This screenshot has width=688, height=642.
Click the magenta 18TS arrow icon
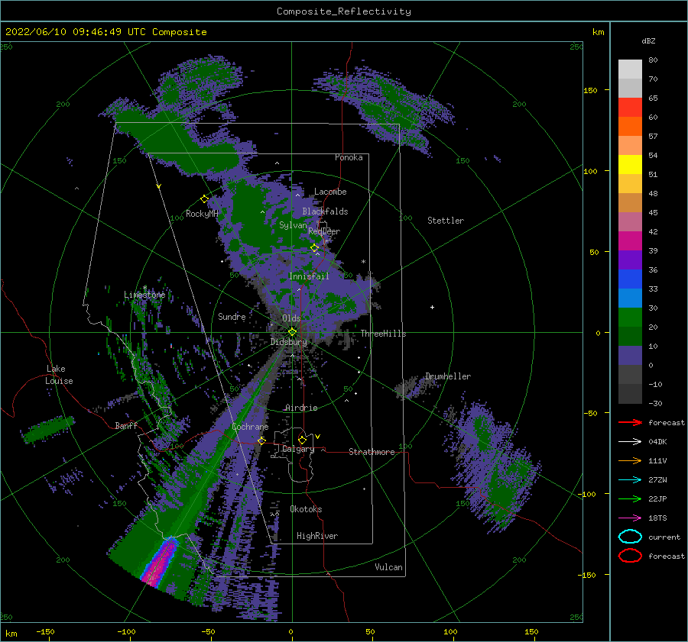(x=630, y=518)
